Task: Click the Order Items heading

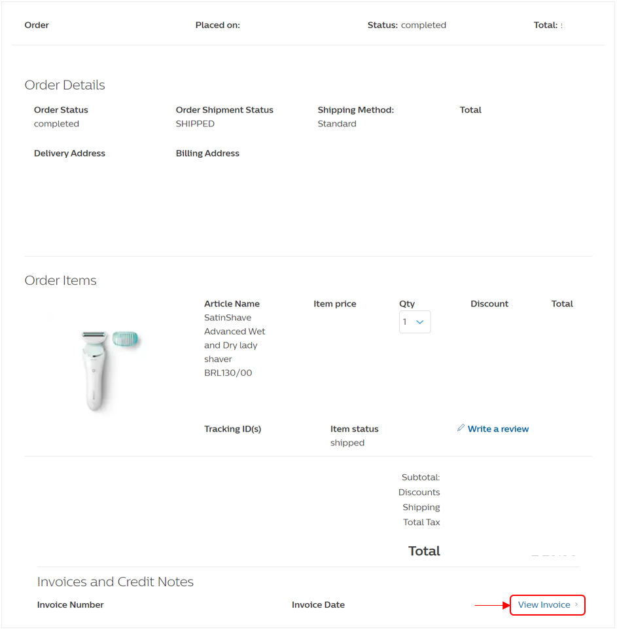Action: tap(60, 280)
